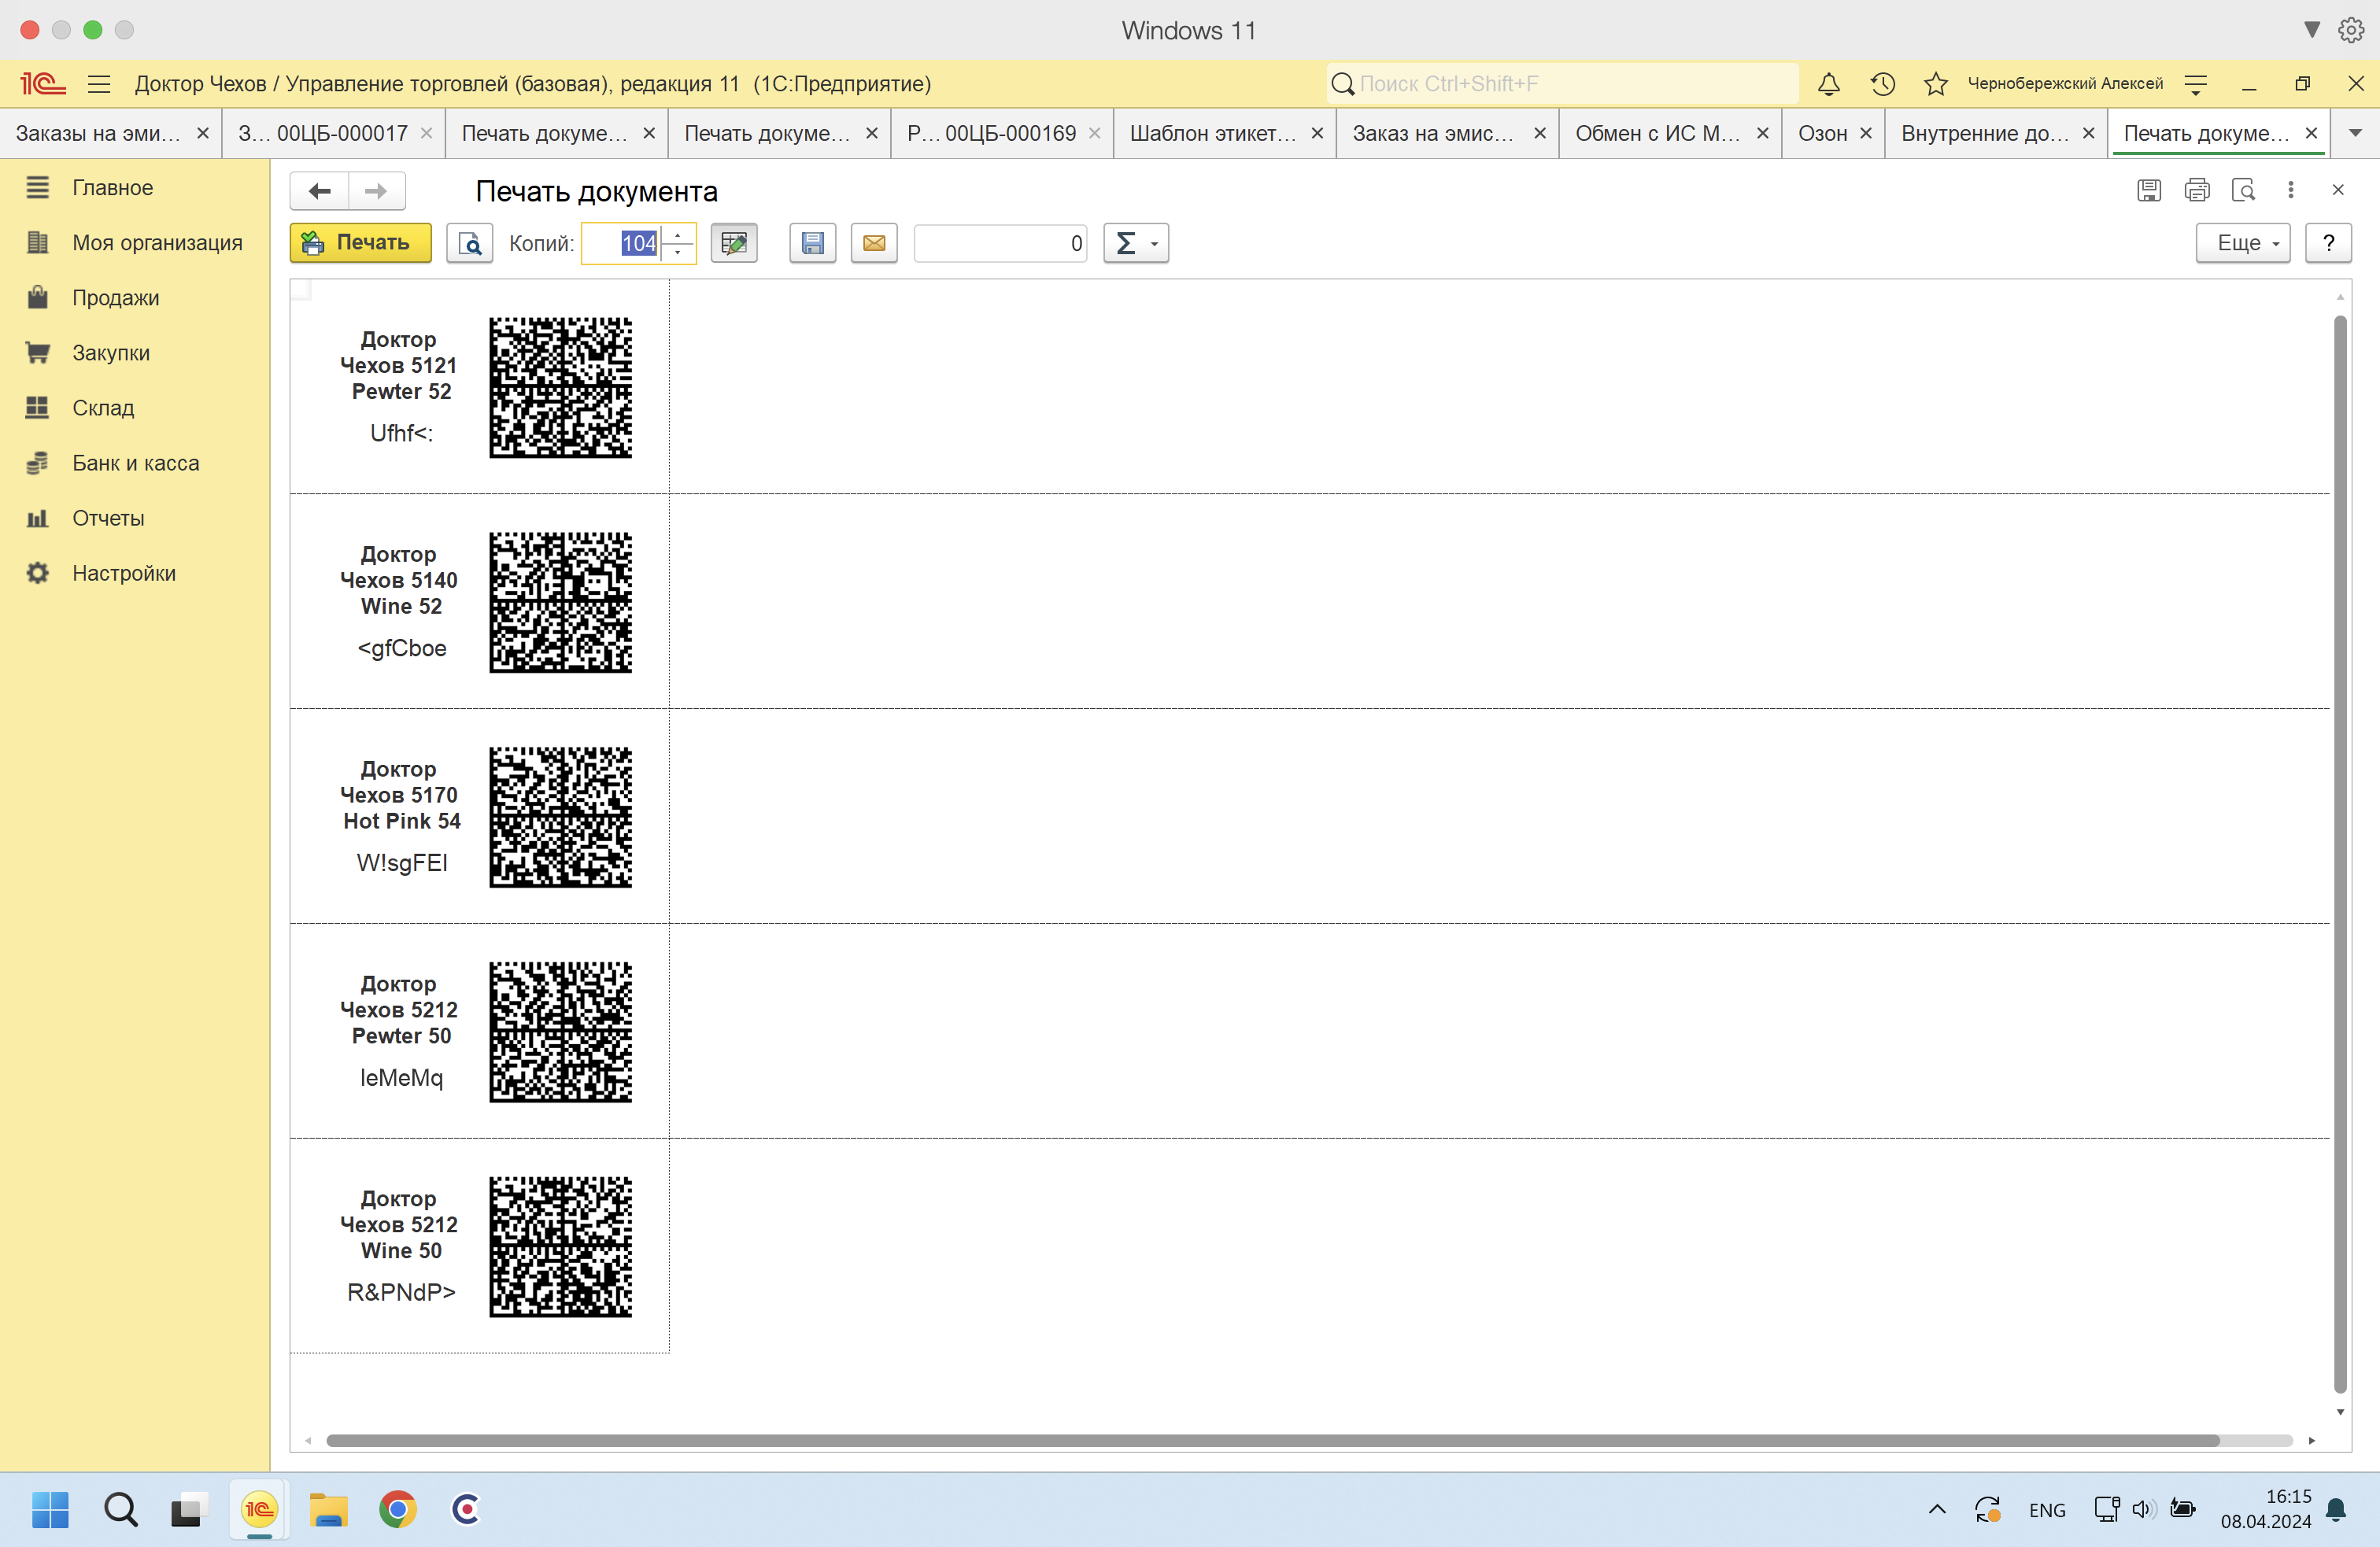Toggle the edit mode icon in toolbar
Viewport: 2380px width, 1547px height.
pos(734,243)
